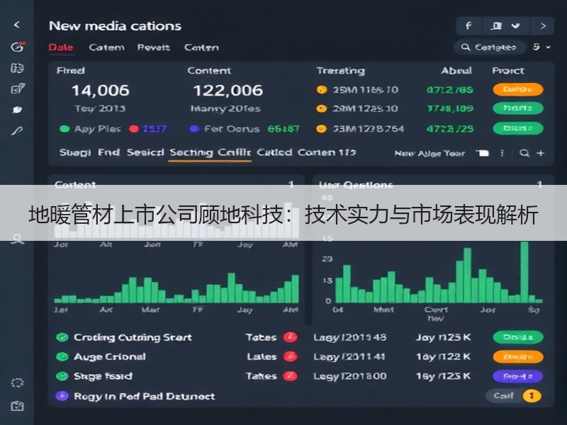
Task: Click the three-dot more options icon
Action: tap(502, 153)
